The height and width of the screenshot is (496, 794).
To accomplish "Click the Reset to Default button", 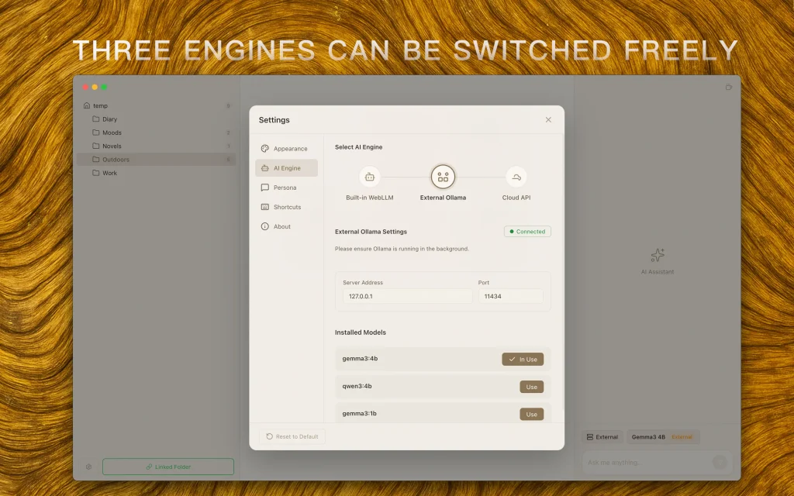I will 292,436.
